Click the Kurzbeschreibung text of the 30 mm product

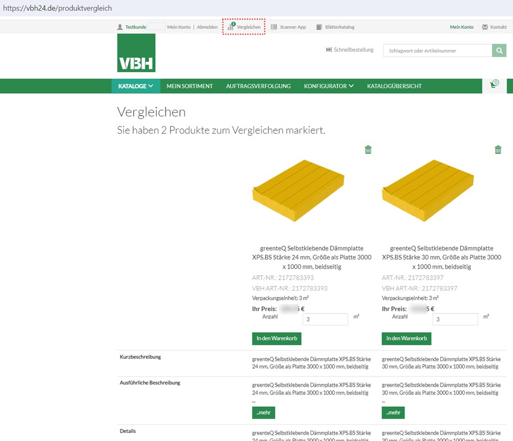(x=441, y=363)
